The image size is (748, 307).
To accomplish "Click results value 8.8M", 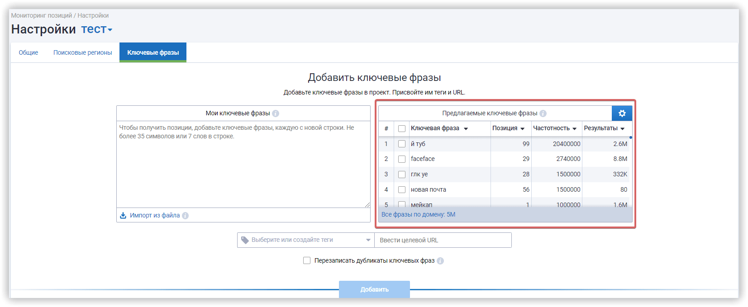I will click(x=620, y=159).
